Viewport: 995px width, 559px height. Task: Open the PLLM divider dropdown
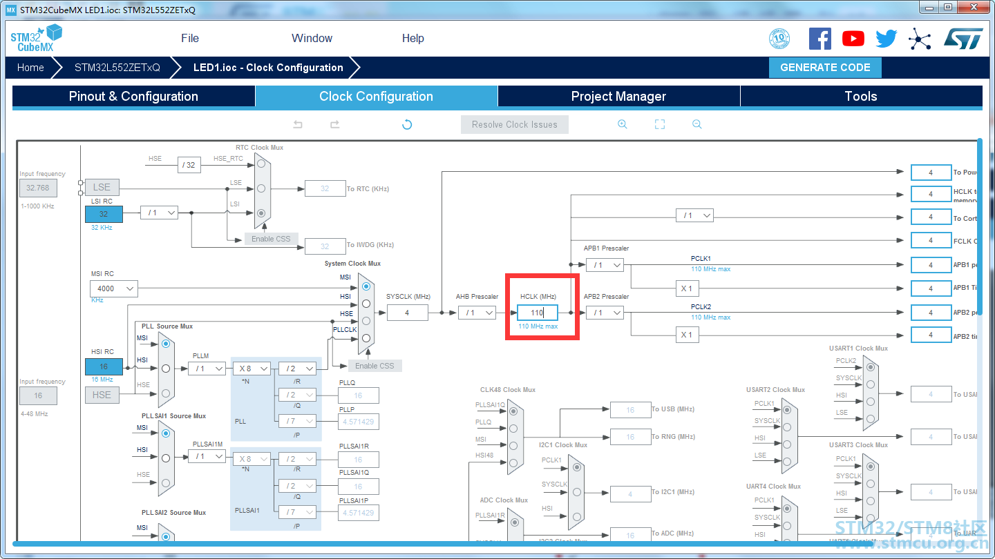click(x=207, y=369)
